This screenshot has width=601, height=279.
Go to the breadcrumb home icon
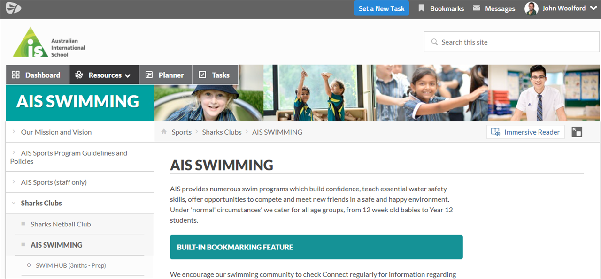[x=164, y=132]
